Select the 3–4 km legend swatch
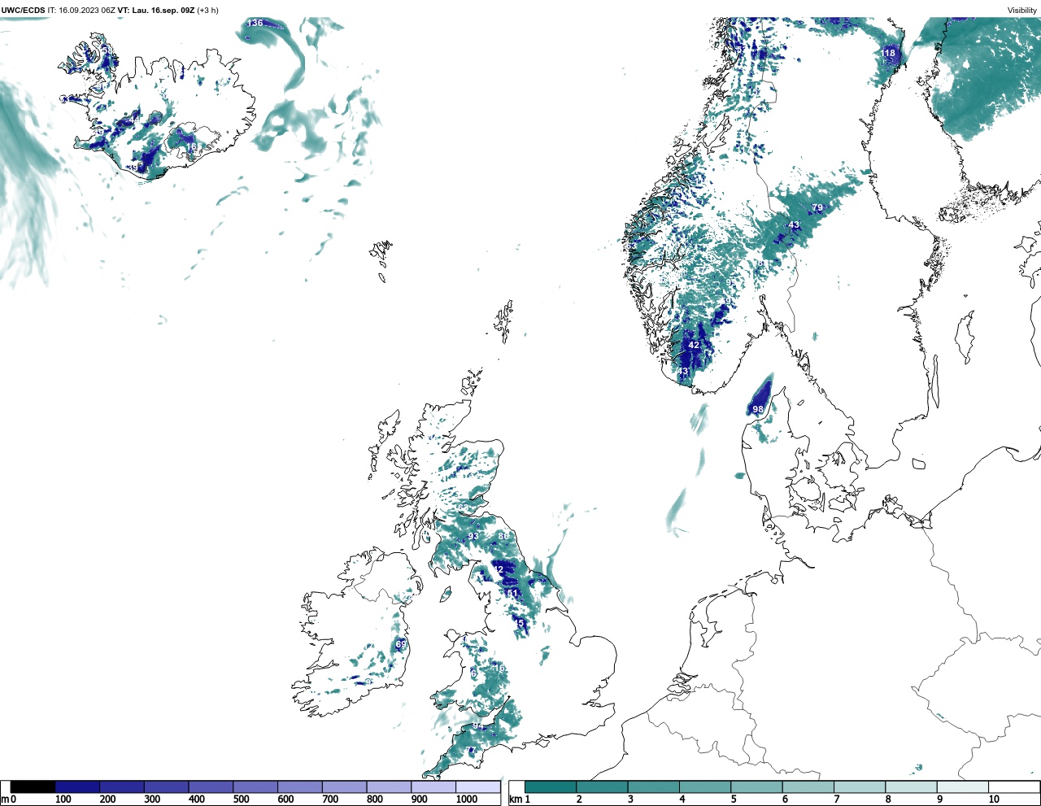 click(x=654, y=787)
